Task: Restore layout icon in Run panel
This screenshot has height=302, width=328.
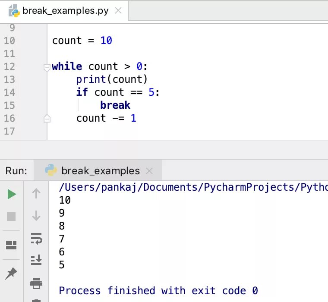Action: [11, 245]
